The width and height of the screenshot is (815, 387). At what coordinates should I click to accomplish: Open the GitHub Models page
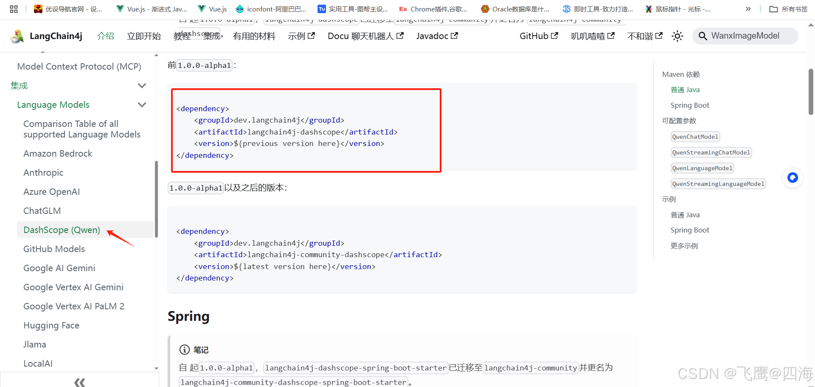(54, 249)
